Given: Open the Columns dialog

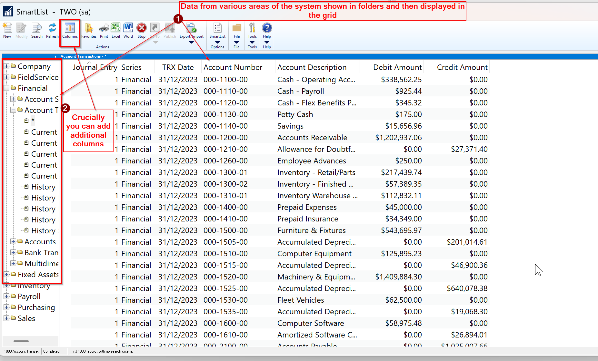Looking at the screenshot, I should tap(70, 30).
